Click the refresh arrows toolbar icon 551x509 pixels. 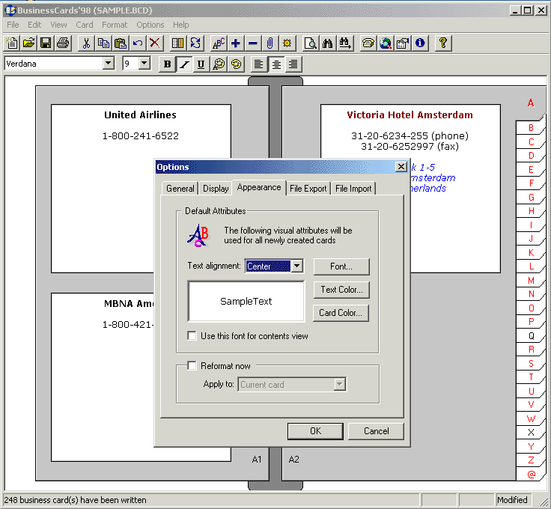pyautogui.click(x=195, y=43)
